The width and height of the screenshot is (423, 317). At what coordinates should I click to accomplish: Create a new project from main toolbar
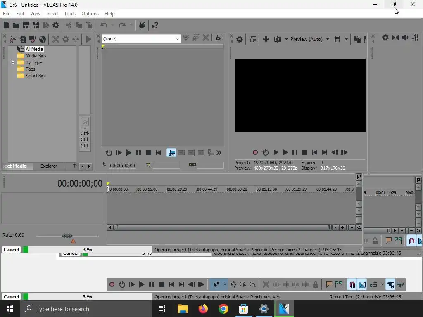[6, 25]
